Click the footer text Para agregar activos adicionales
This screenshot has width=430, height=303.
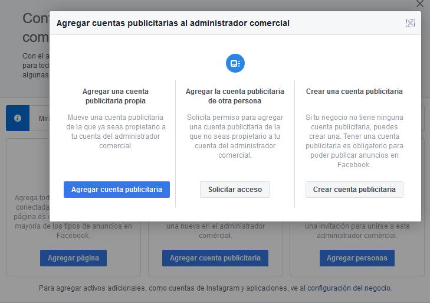(x=215, y=288)
